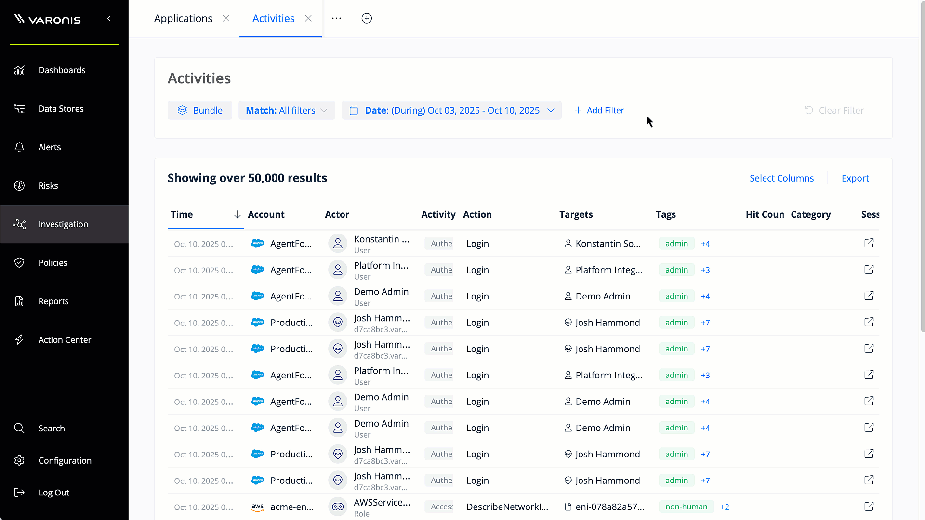
Task: Open the Date range filter dropdown
Action: pos(451,110)
